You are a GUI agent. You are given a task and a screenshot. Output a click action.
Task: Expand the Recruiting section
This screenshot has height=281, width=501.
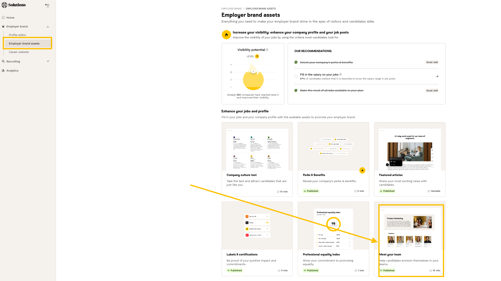48,61
